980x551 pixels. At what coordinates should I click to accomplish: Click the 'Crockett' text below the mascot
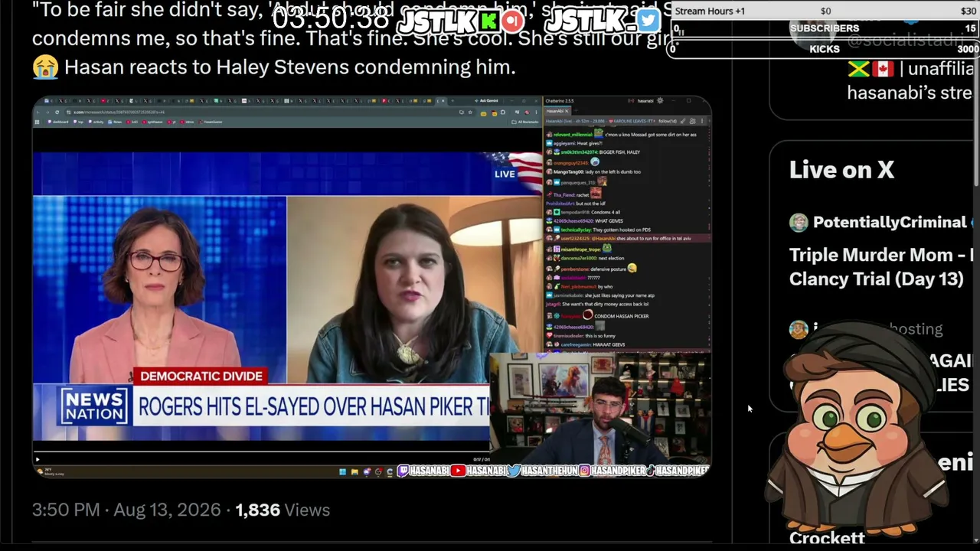click(827, 539)
